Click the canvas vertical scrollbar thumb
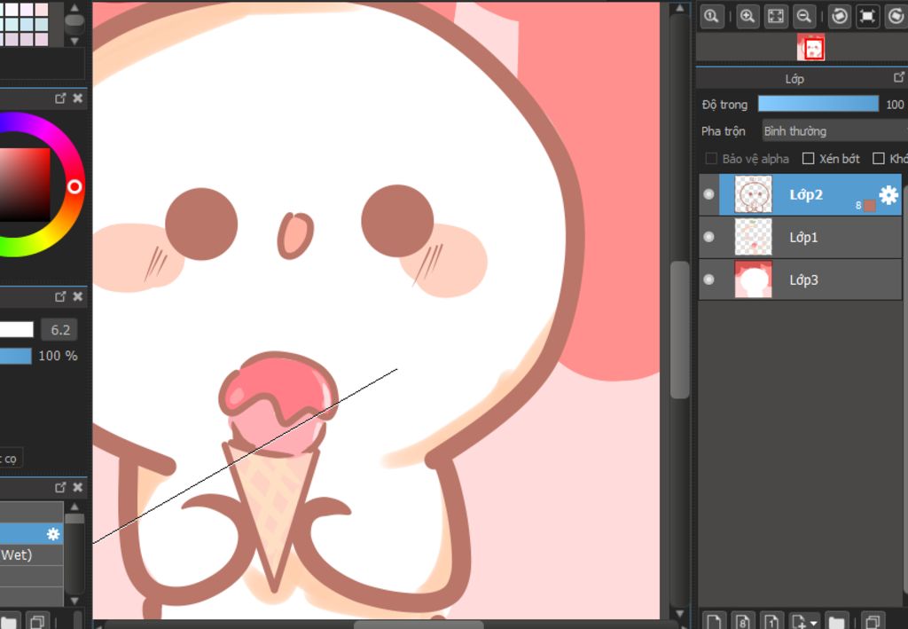The height and width of the screenshot is (629, 908). pos(680,329)
